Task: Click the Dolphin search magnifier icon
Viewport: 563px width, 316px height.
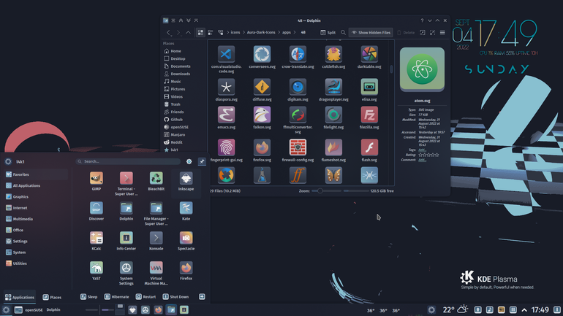Action: (343, 33)
